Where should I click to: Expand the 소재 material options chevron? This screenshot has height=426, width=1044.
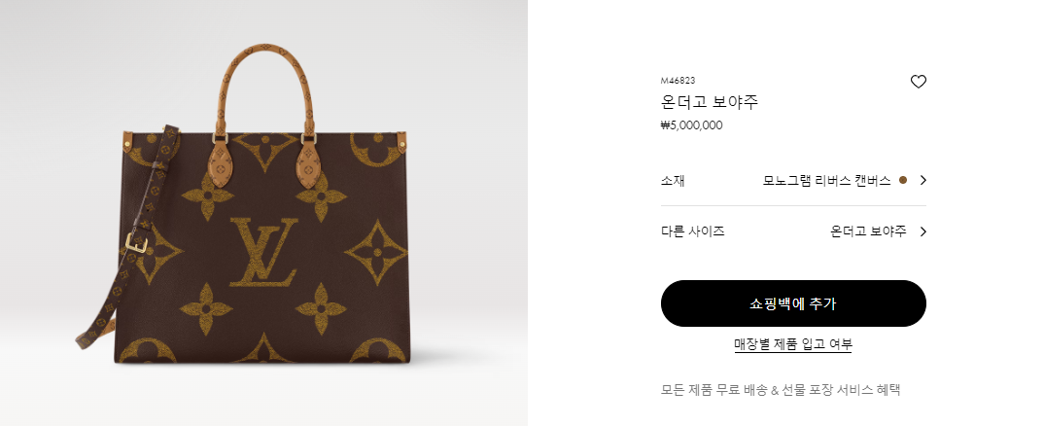point(922,180)
